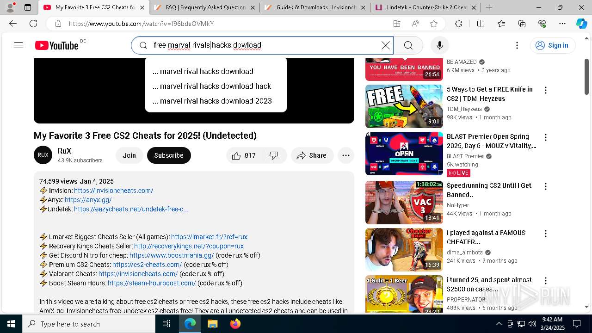Viewport: 592px width, 333px height.
Task: Open options for turned 25 cases video
Action: tap(546, 281)
